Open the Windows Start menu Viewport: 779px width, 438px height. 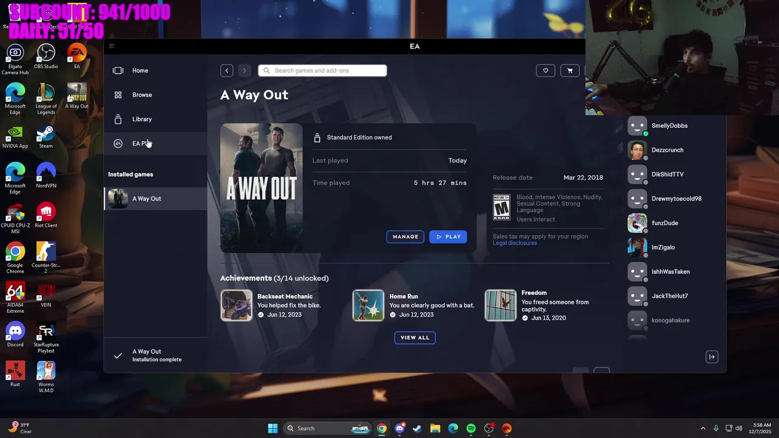click(x=273, y=428)
